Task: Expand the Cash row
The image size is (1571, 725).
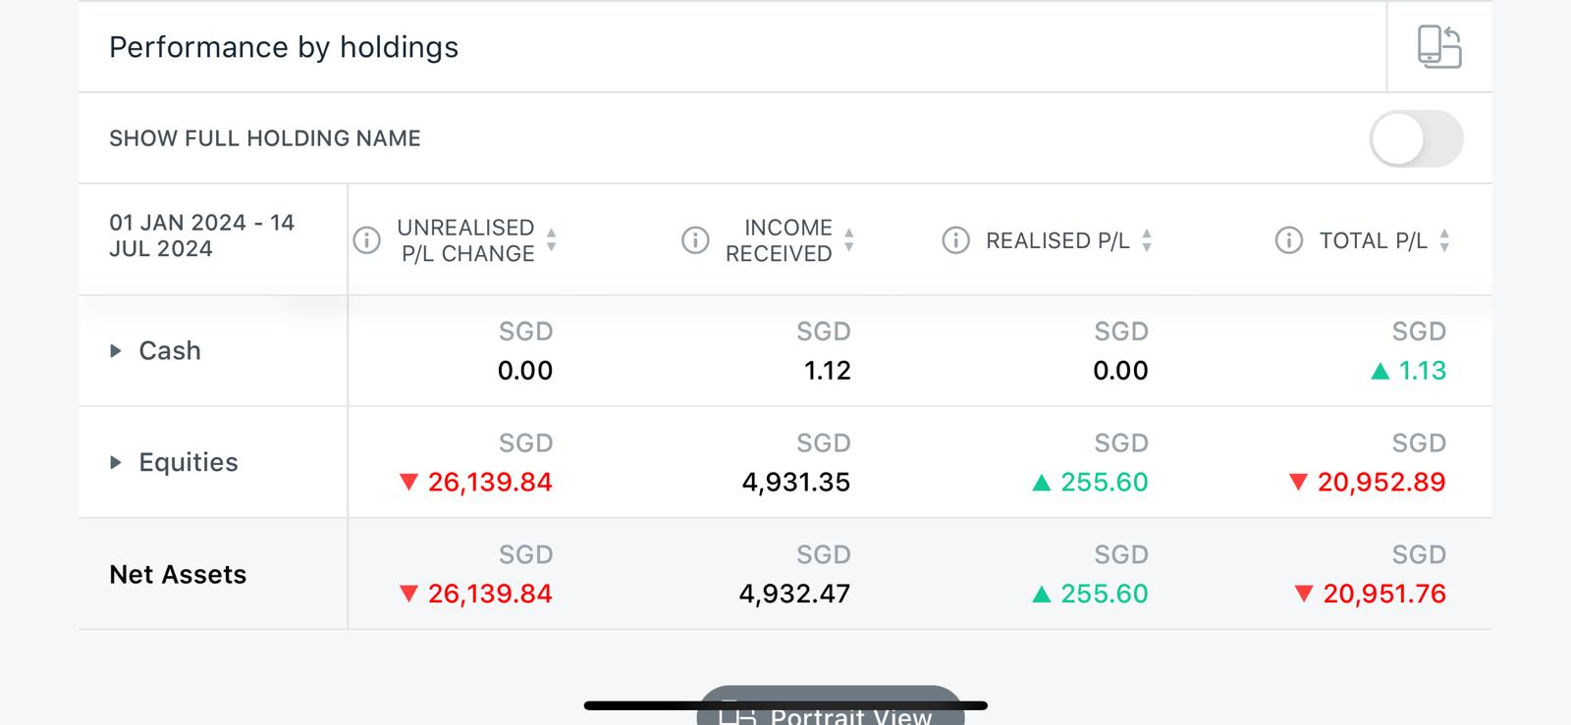Action: tap(116, 350)
